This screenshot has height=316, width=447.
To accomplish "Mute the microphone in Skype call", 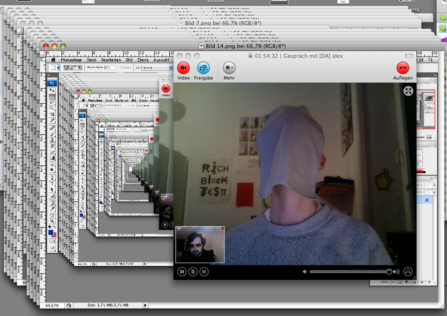I will click(193, 271).
